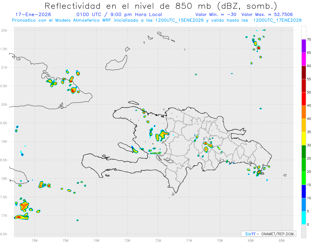Click the "72W" longitude axis label
The image size is (316, 244).
(158, 240)
